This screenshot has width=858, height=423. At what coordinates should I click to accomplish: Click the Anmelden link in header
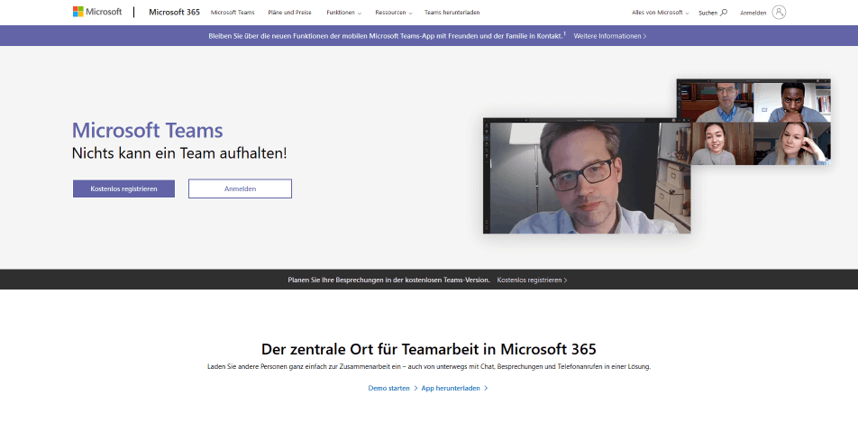pos(753,14)
